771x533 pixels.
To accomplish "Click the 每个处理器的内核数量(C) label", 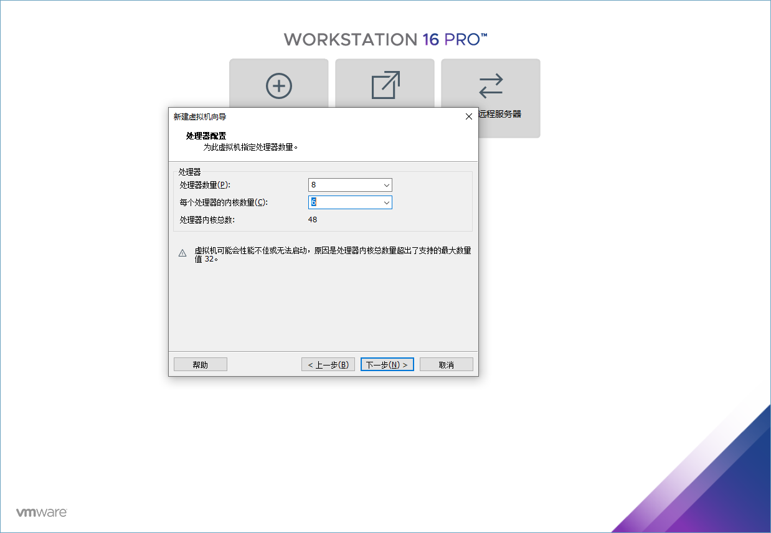I will click(x=224, y=202).
